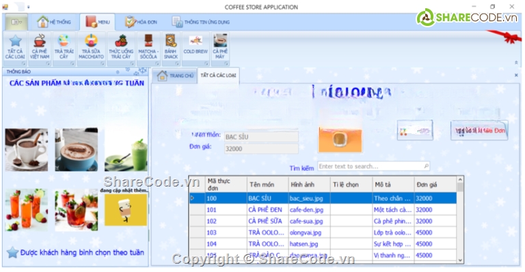
Task: Select the CÀ PHÊ ĐEN cell
Action: [267, 210]
